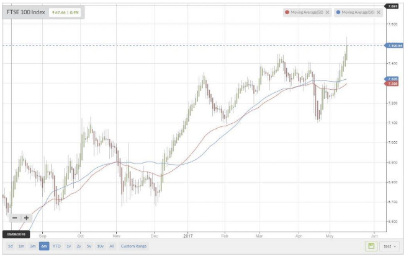Click the May label on time axis
This screenshot has width=406, height=257.
coord(330,236)
